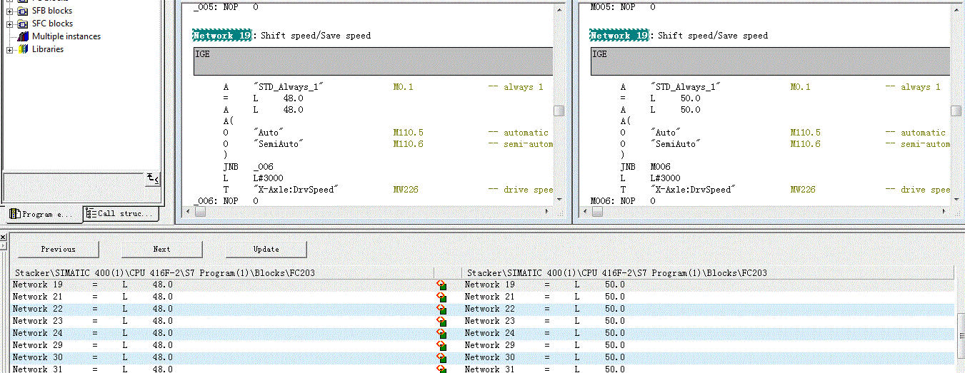Click the down arrow of the L 50.0 pane's vertical scrollbar
Screen dimensions: 965x373
[x=956, y=200]
